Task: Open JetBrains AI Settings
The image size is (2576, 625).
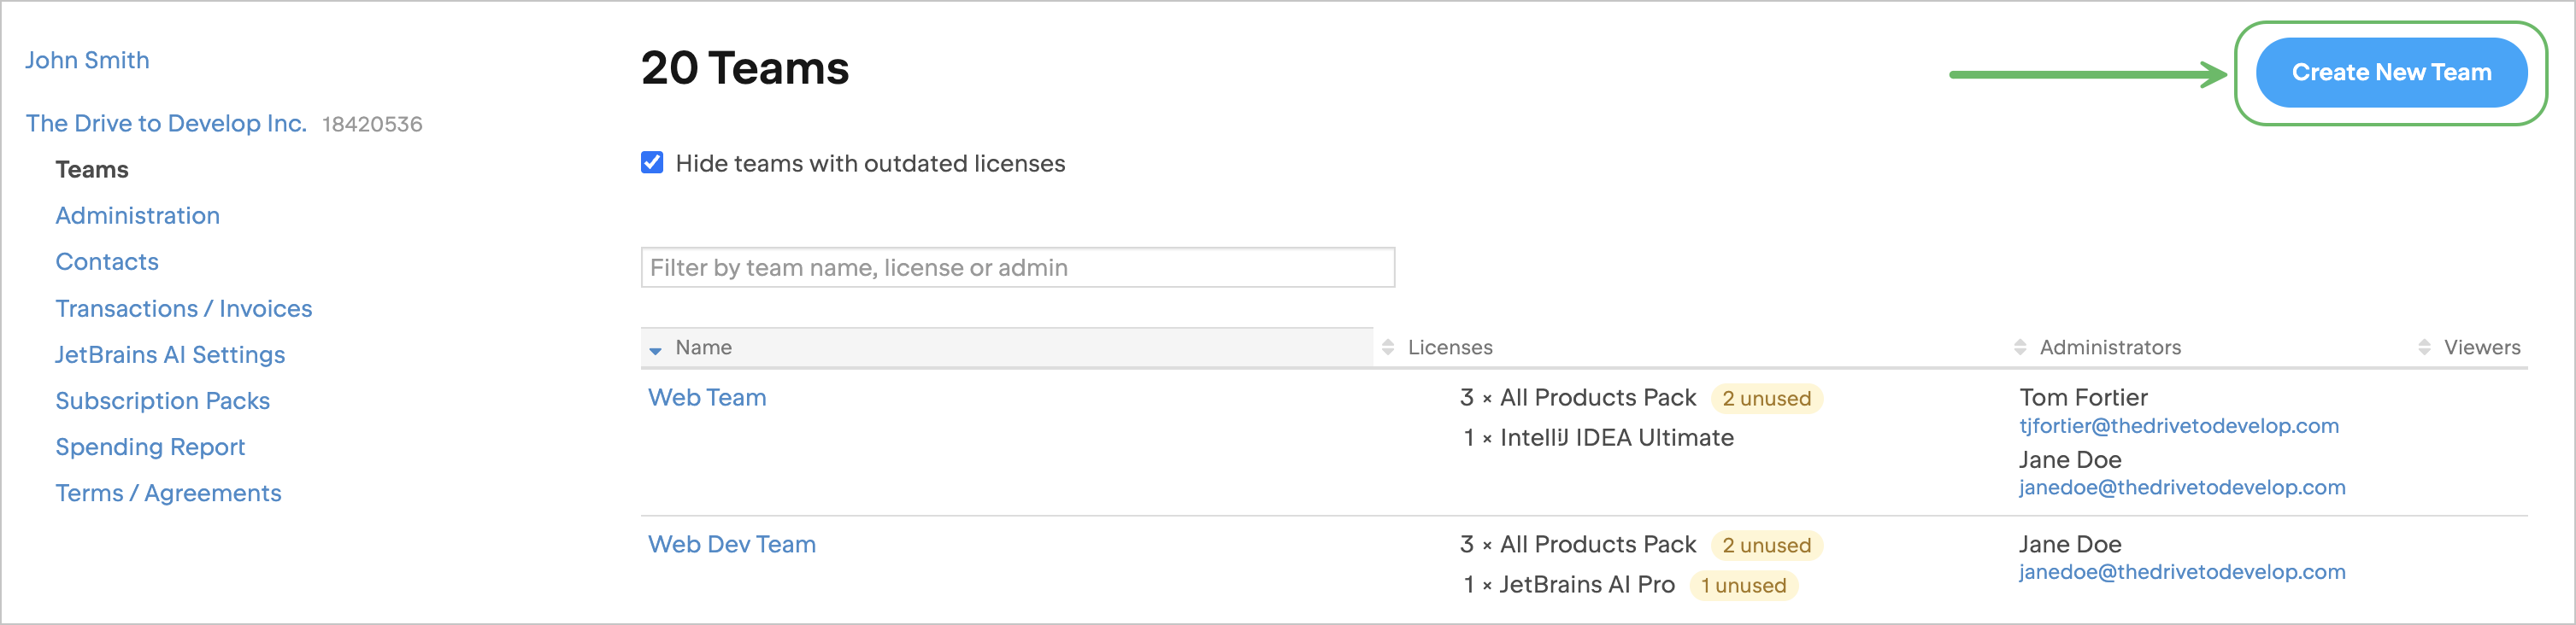Action: (170, 354)
